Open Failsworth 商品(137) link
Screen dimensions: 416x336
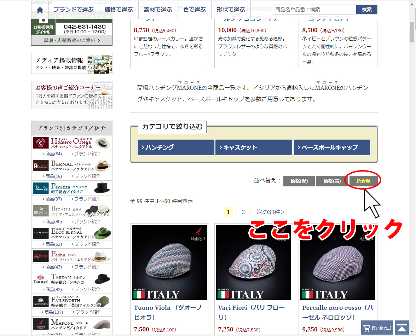[52, 312]
